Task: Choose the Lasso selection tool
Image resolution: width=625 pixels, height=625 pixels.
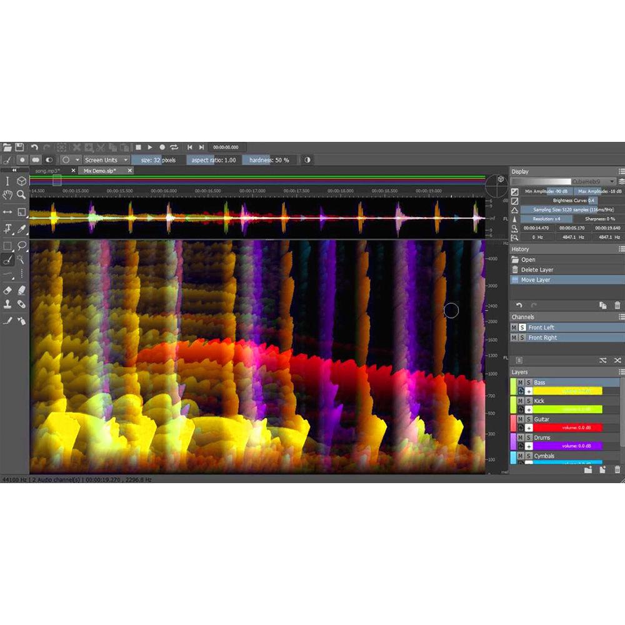Action: coord(22,246)
